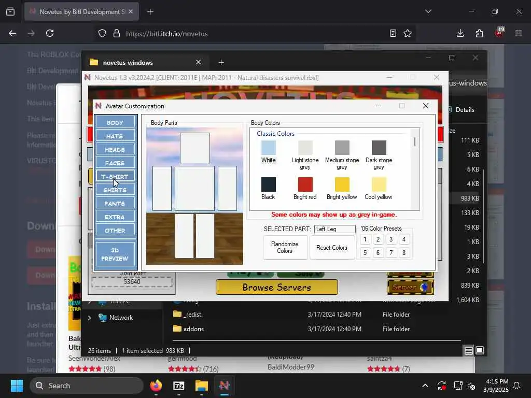Click the Server button in Novetus launcher
This screenshot has height=398, width=531.
(411, 287)
